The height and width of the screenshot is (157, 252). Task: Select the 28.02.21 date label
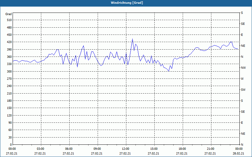click(x=238, y=153)
